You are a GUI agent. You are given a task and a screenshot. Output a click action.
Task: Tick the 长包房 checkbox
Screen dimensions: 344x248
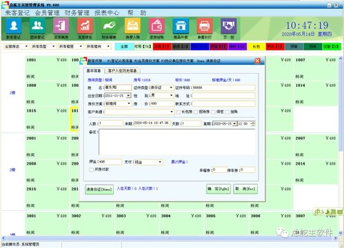(x=179, y=112)
